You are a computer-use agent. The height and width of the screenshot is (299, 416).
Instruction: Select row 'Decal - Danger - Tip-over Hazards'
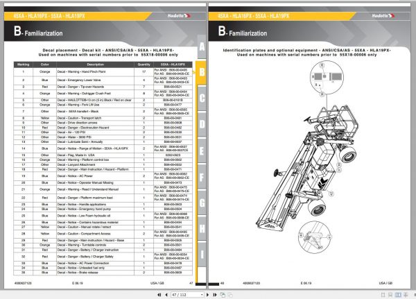[103, 87]
